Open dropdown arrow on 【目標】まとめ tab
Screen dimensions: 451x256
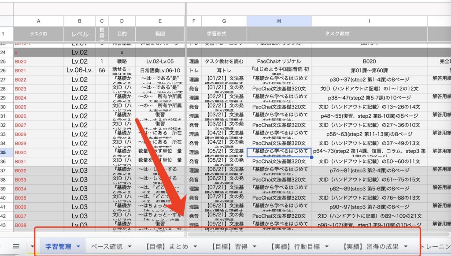pos(195,247)
